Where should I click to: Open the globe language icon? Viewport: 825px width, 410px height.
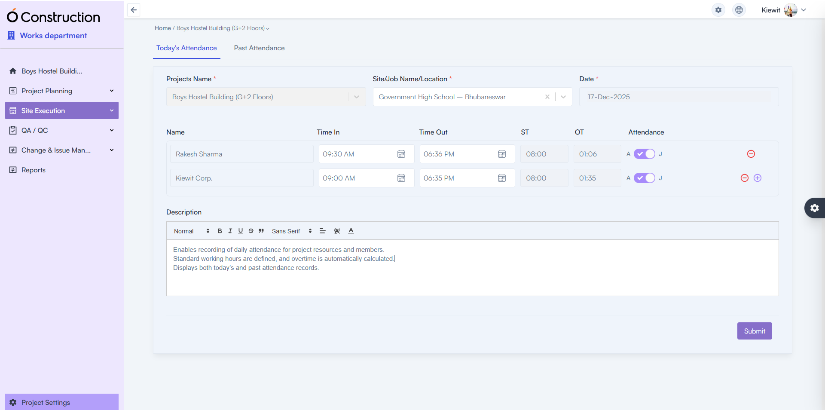click(x=739, y=10)
